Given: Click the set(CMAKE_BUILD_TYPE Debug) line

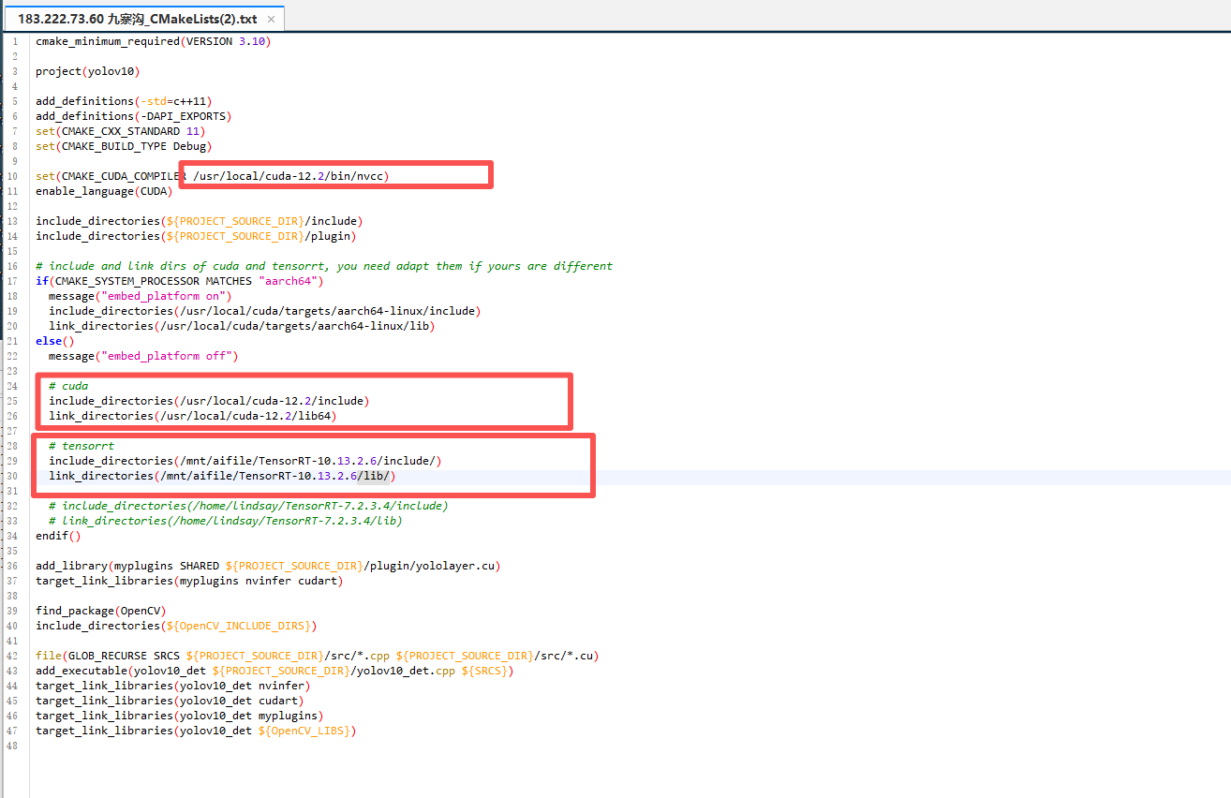Looking at the screenshot, I should (124, 146).
